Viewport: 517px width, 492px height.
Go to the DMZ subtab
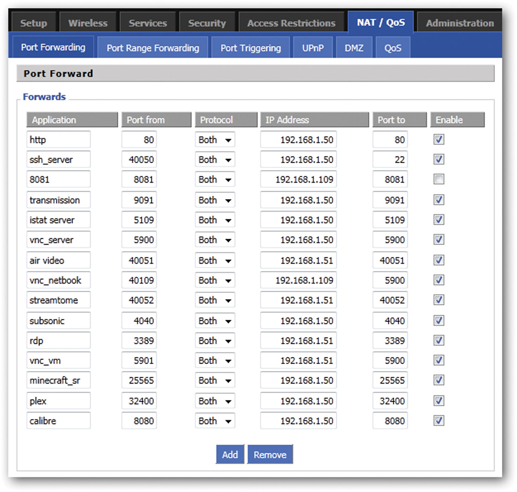(354, 47)
